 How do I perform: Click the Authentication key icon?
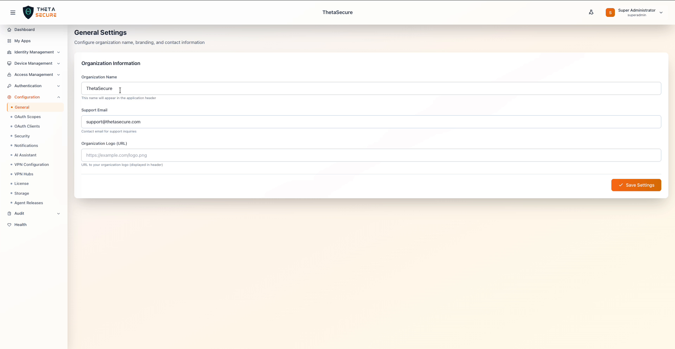coord(9,86)
